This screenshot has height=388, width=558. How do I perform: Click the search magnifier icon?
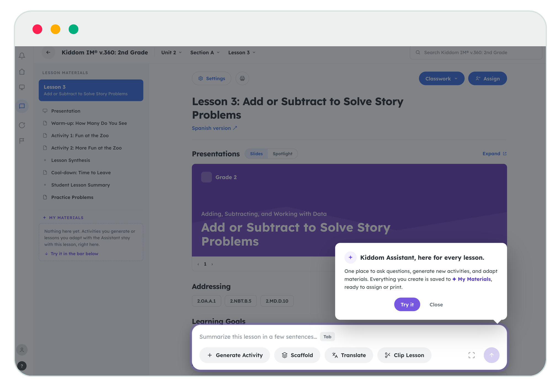pos(418,52)
